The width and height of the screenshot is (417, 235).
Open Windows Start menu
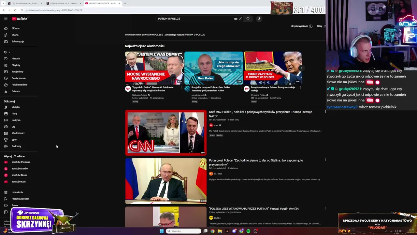(162, 231)
